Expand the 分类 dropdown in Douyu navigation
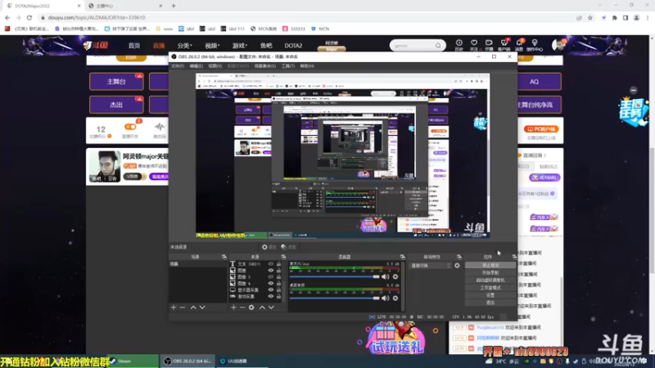This screenshot has height=368, width=655. click(x=184, y=46)
